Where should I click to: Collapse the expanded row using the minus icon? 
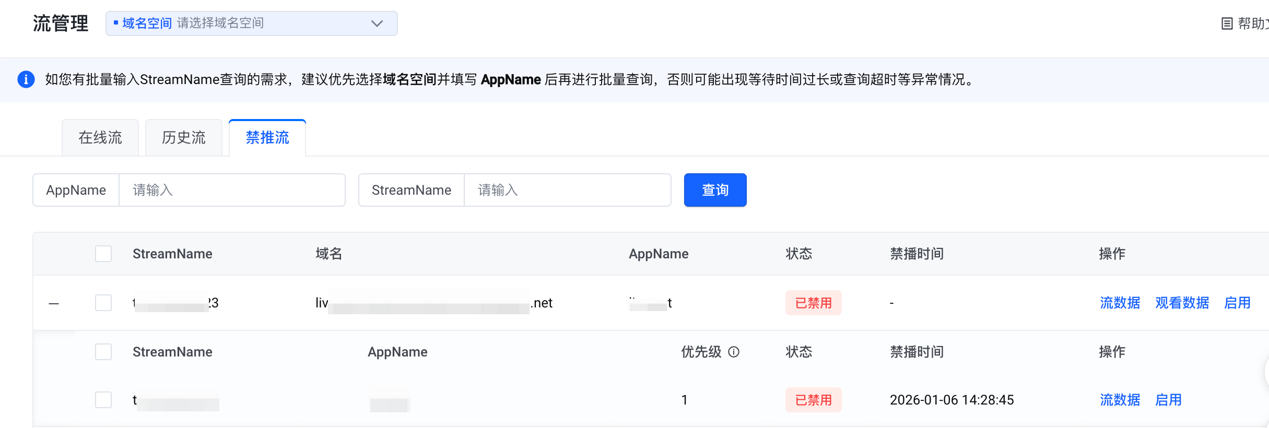(54, 303)
